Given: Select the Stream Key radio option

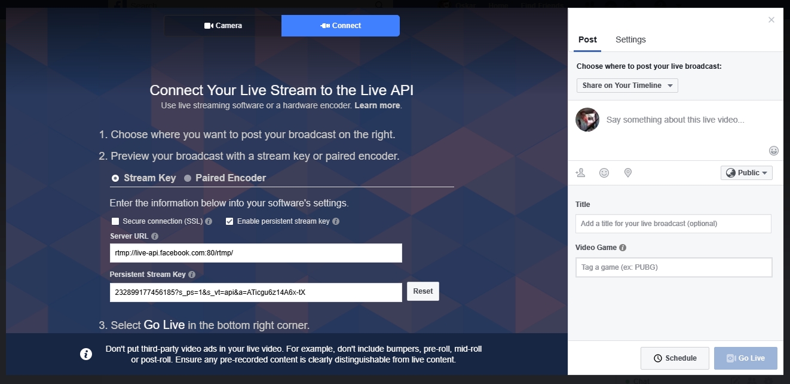Looking at the screenshot, I should coord(115,178).
